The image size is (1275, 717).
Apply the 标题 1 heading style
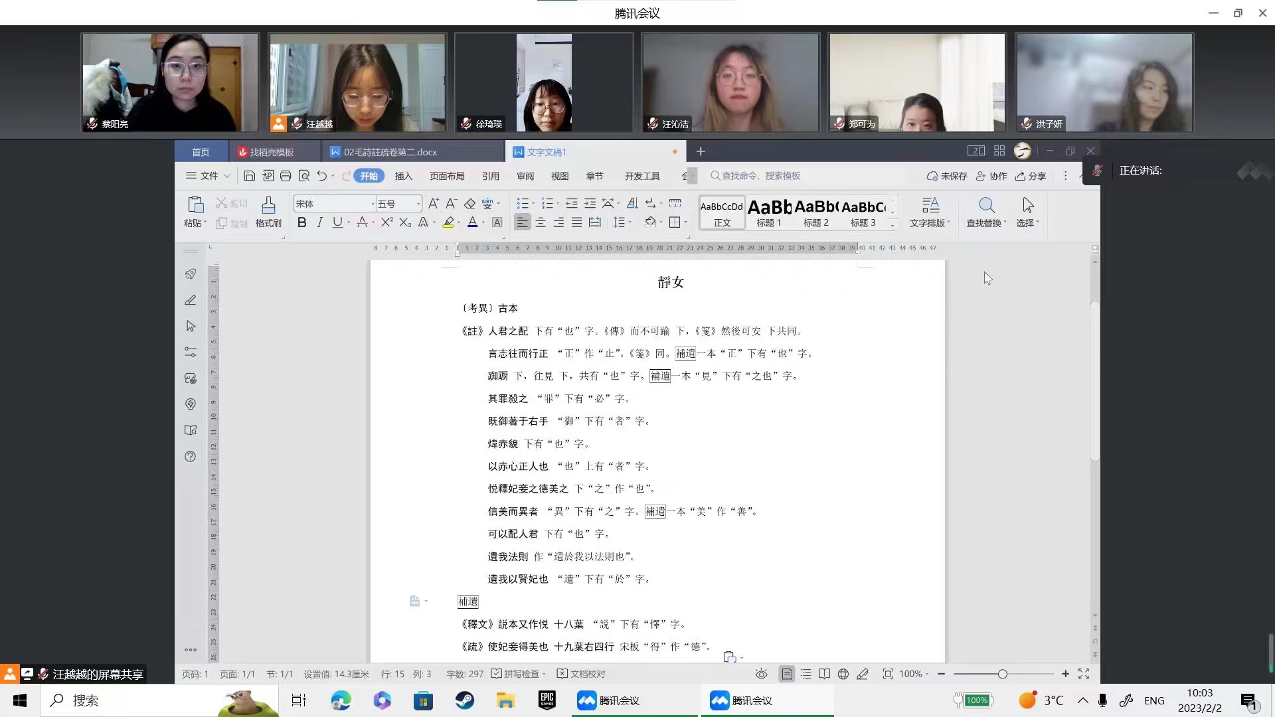769,212
